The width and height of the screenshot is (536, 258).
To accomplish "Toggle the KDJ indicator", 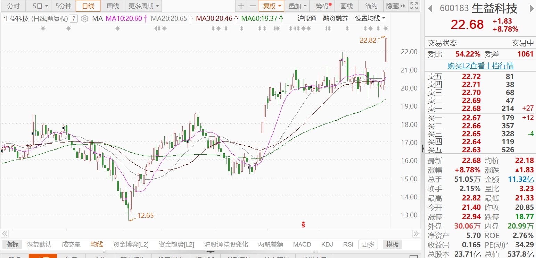I will (x=327, y=244).
